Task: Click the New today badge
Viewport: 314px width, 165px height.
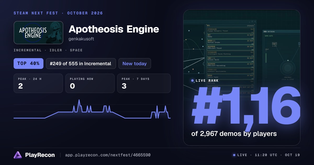Action: [x=134, y=64]
